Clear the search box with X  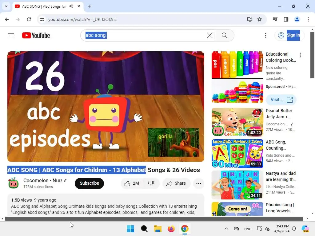(x=209, y=35)
